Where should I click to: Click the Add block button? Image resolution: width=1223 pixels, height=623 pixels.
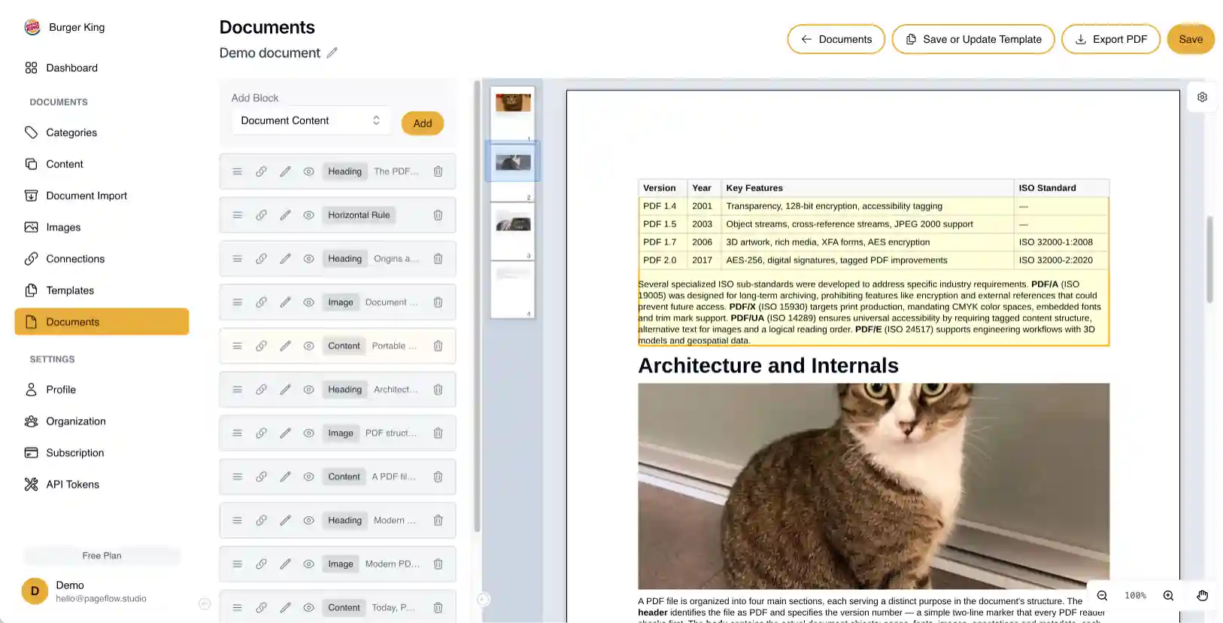point(423,123)
